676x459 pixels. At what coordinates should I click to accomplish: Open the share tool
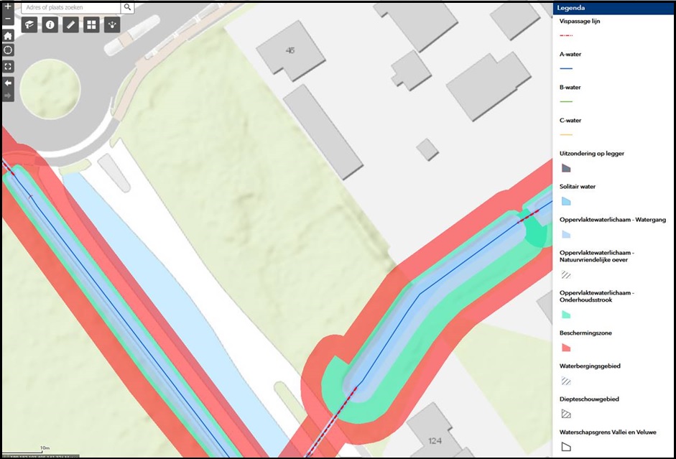point(112,24)
